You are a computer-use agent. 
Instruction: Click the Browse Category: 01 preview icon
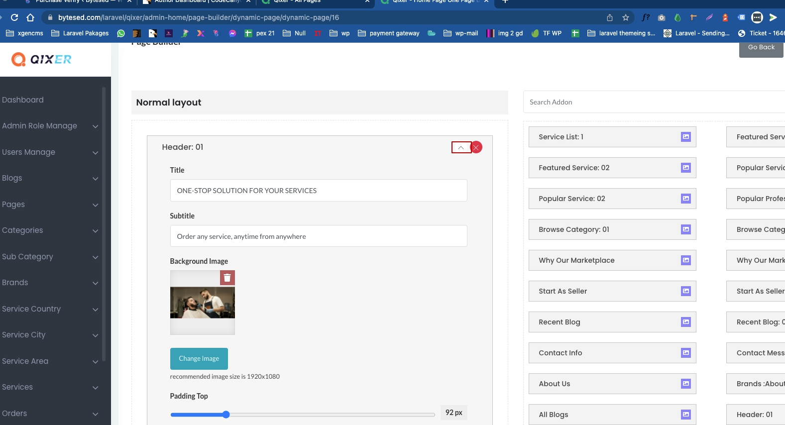tap(685, 229)
